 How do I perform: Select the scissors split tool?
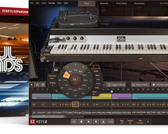click(43, 85)
